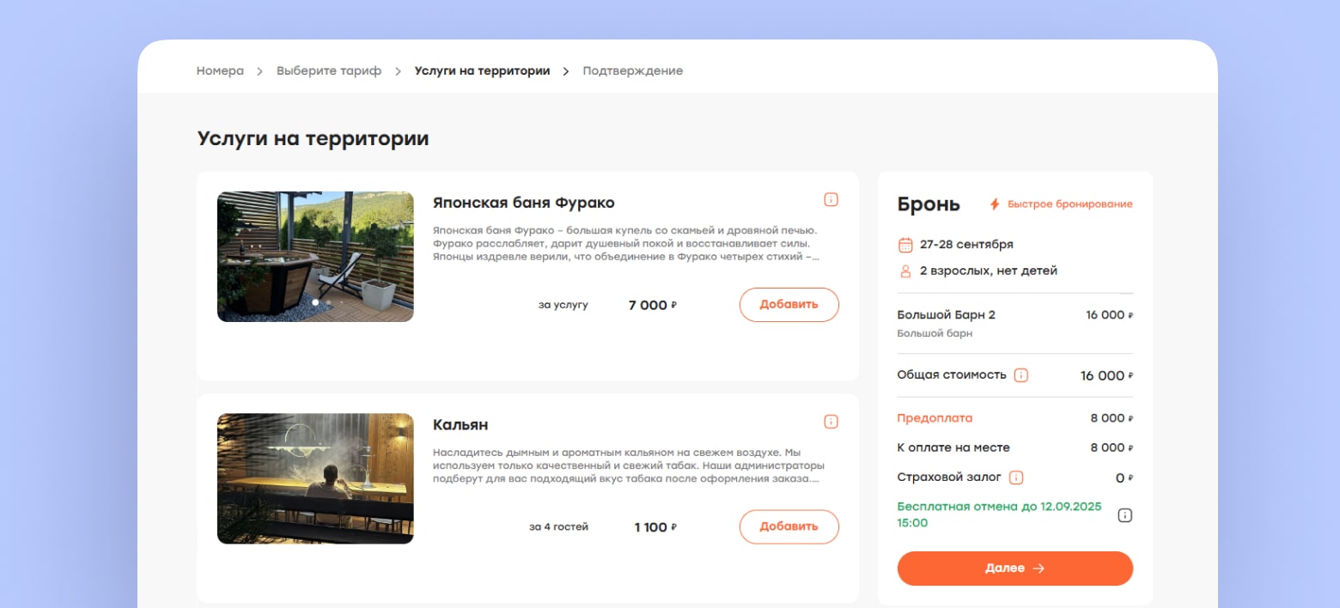
Task: Click the Кальян service title
Action: click(x=460, y=425)
